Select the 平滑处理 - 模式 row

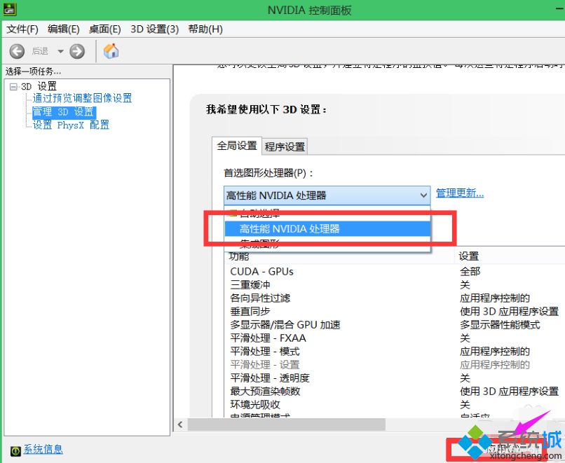point(394,352)
